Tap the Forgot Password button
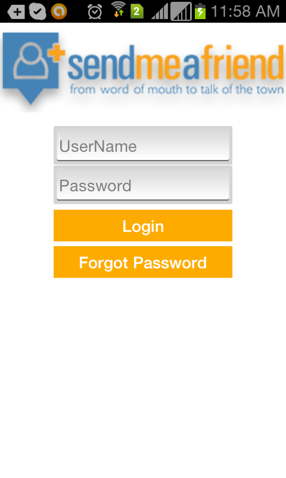This screenshot has height=478, width=286. pos(143,262)
